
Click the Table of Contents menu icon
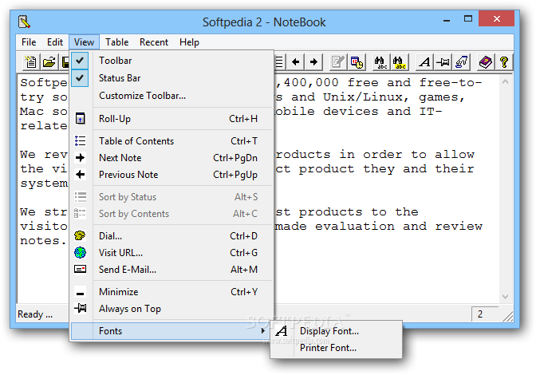(80, 141)
